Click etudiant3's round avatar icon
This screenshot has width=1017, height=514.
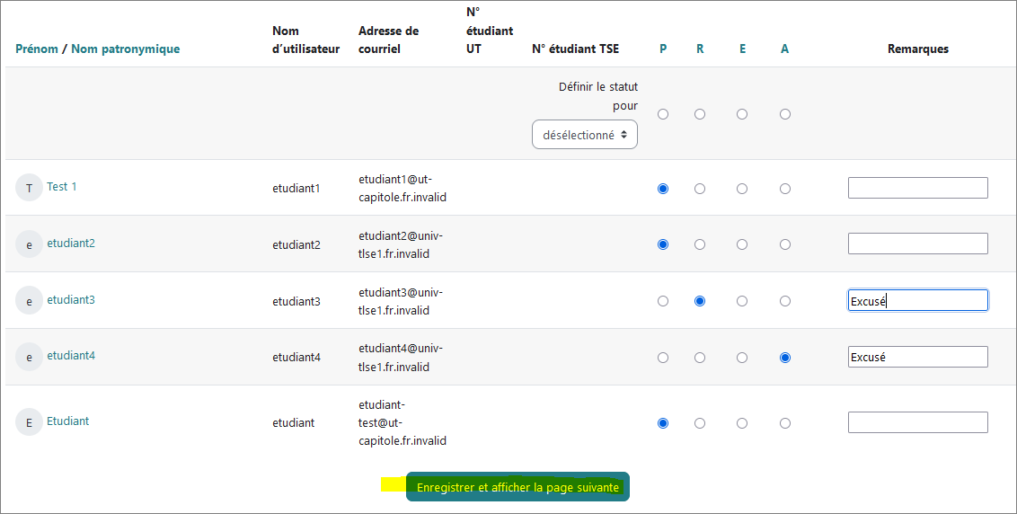pyautogui.click(x=29, y=301)
